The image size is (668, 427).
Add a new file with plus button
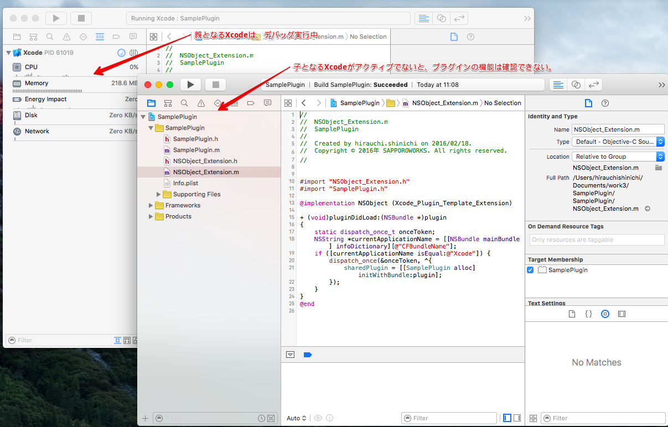click(146, 419)
